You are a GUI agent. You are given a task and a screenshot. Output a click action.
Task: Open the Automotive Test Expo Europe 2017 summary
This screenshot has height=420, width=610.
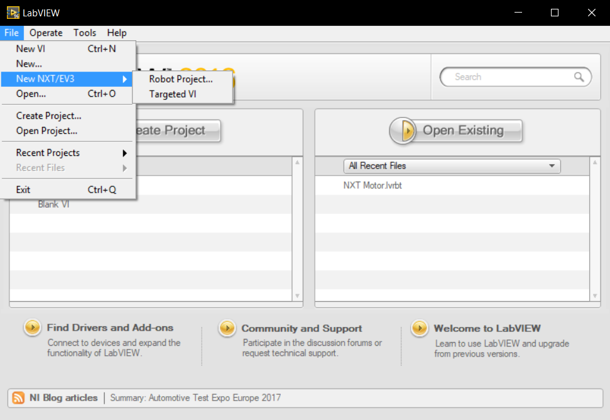point(195,398)
